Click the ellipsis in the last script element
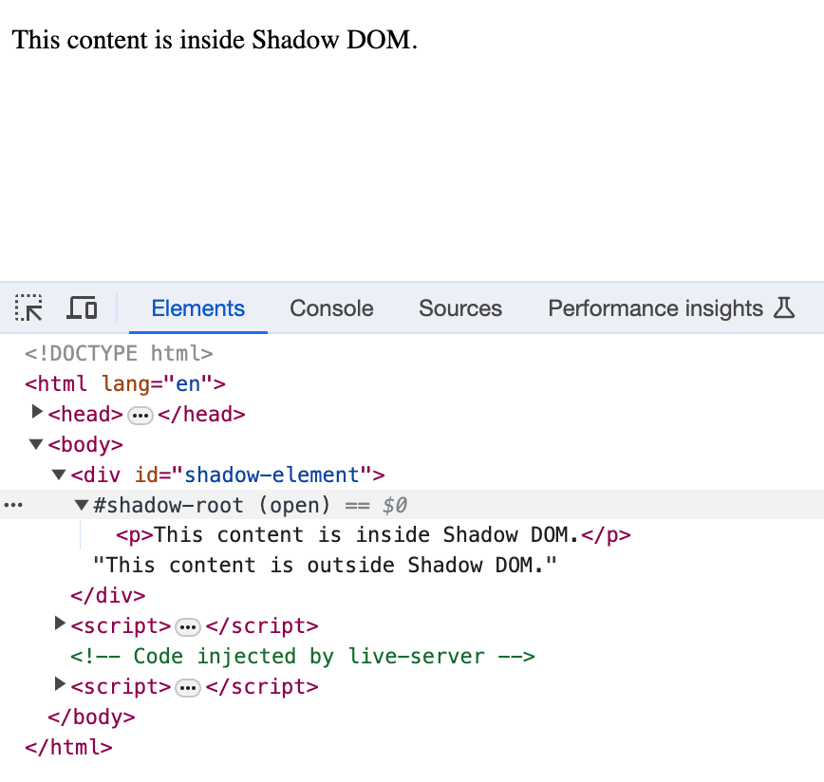Image resolution: width=824 pixels, height=782 pixels. click(187, 687)
